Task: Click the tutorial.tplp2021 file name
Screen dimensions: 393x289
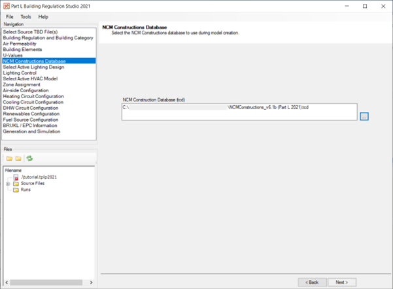Action: (39, 177)
